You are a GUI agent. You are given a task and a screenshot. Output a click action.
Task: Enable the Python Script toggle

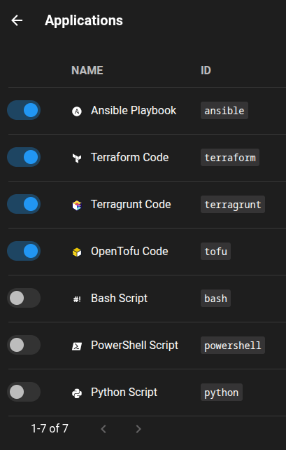(x=24, y=392)
